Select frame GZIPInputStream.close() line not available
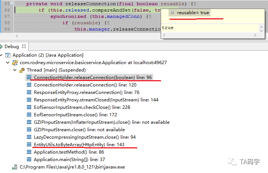The width and height of the screenshot is (268, 173). click(79, 130)
